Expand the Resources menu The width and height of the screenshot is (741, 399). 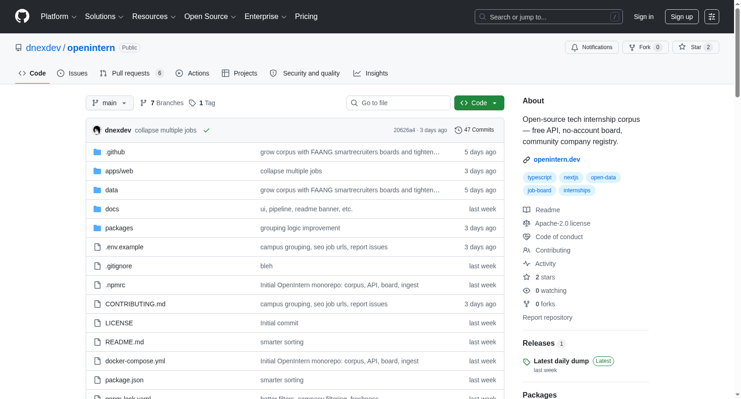(154, 17)
